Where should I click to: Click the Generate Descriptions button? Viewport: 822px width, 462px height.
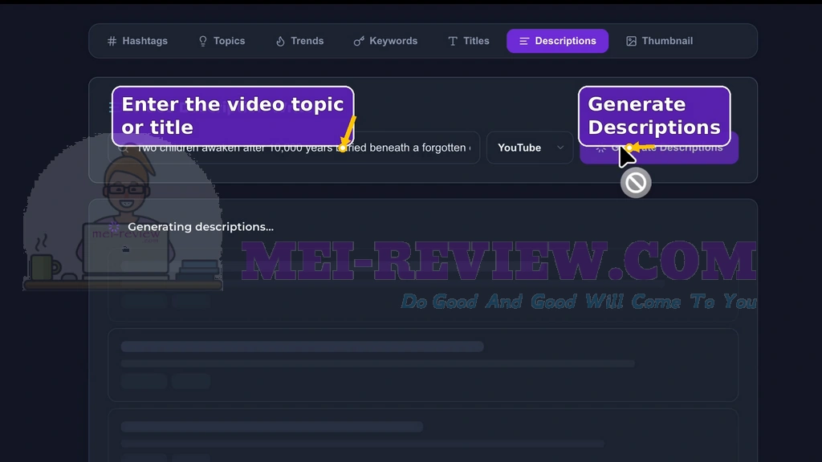click(659, 148)
